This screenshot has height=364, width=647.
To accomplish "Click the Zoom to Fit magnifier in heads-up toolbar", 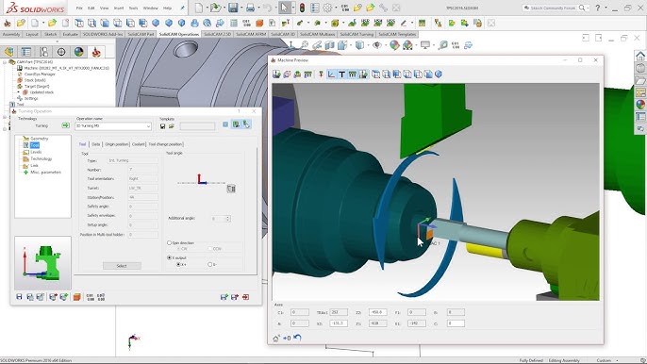I will click(304, 44).
